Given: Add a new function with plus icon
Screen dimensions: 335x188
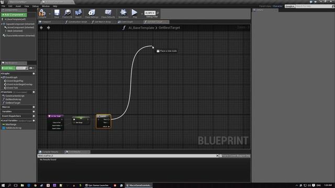Looking at the screenshot, I should click(33, 92).
